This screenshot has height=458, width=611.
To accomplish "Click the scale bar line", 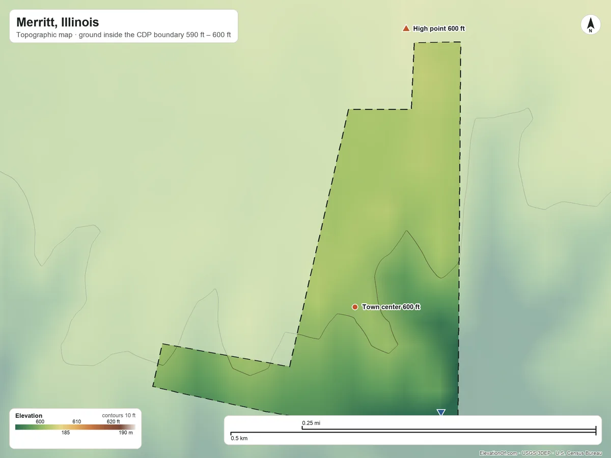I will (x=413, y=432).
